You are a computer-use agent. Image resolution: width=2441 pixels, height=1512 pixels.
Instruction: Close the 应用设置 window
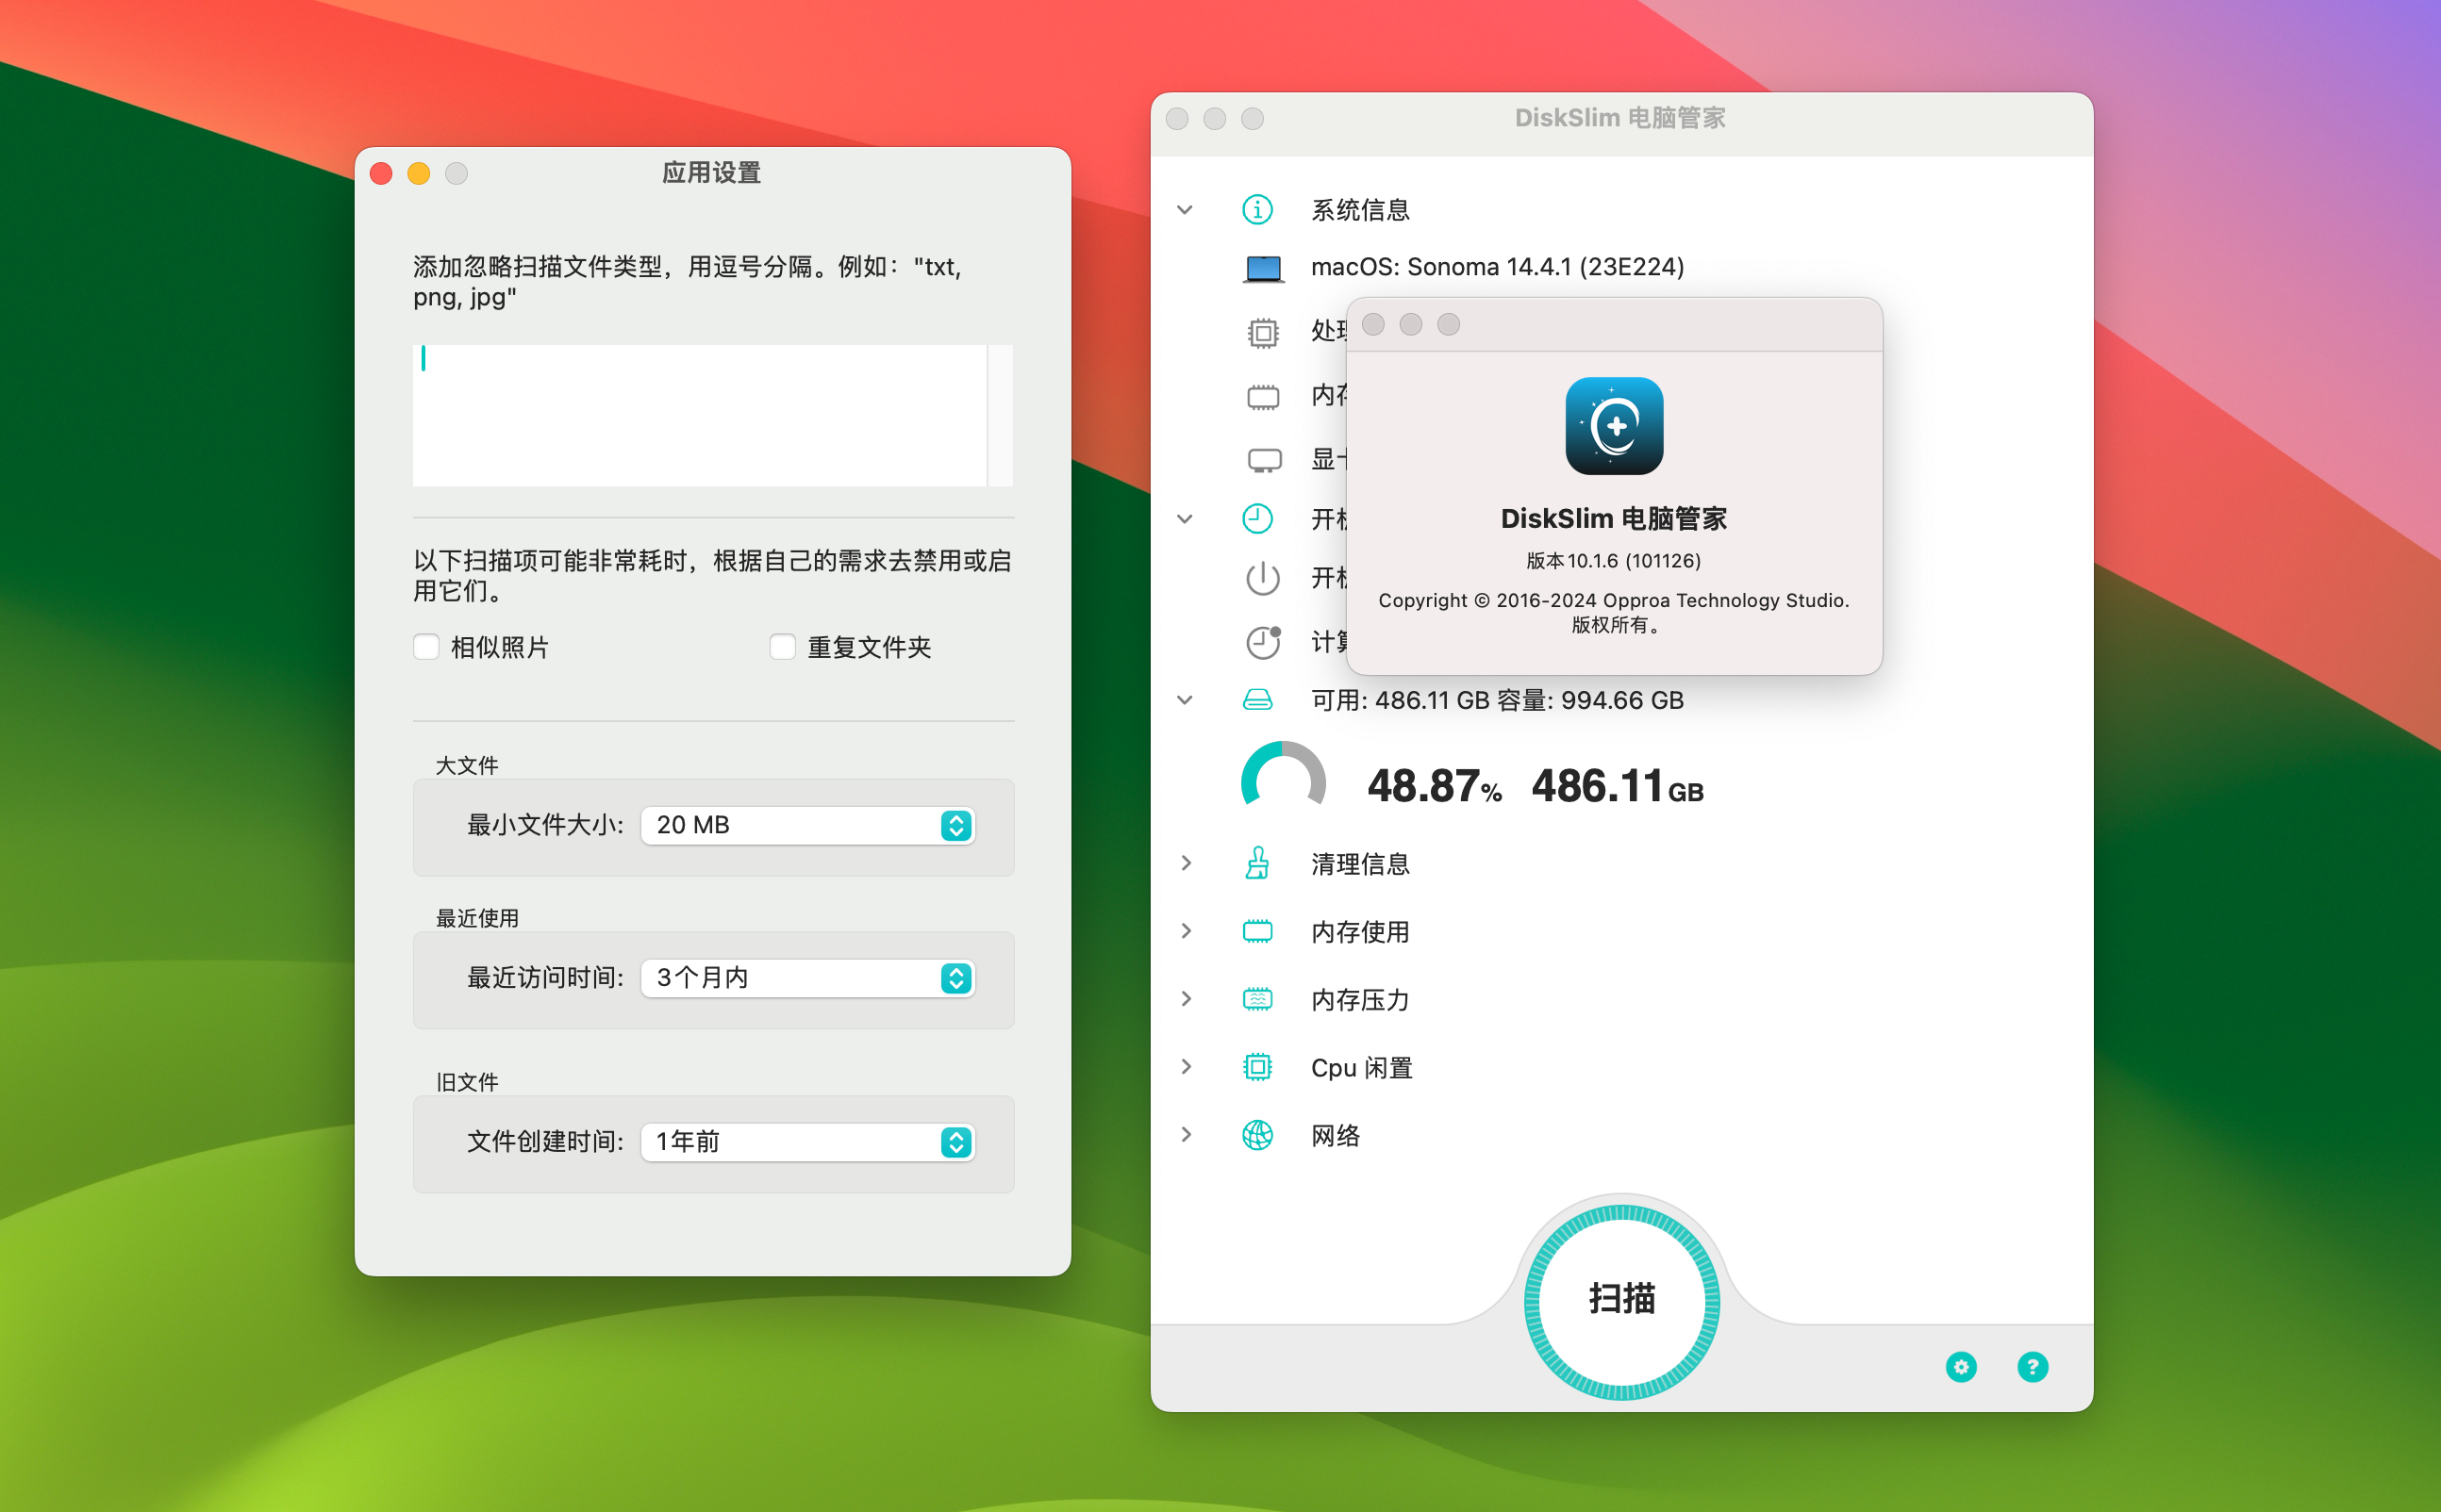click(381, 174)
